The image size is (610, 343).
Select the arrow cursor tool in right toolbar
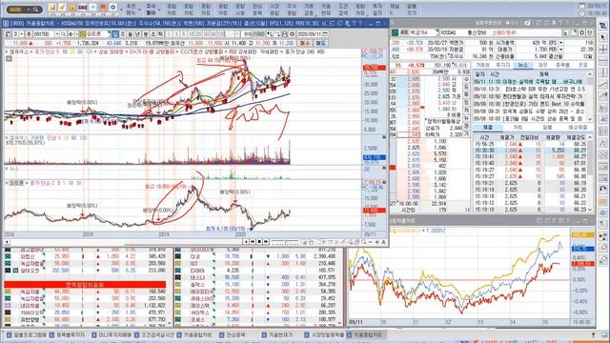click(x=602, y=37)
